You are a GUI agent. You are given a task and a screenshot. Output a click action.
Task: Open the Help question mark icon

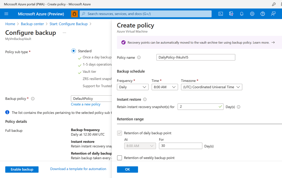pyautogui.click(x=263, y=14)
